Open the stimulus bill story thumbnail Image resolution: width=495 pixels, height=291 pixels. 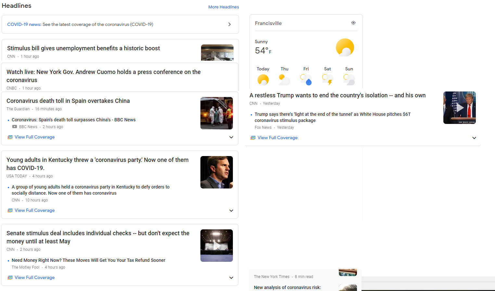pyautogui.click(x=217, y=53)
